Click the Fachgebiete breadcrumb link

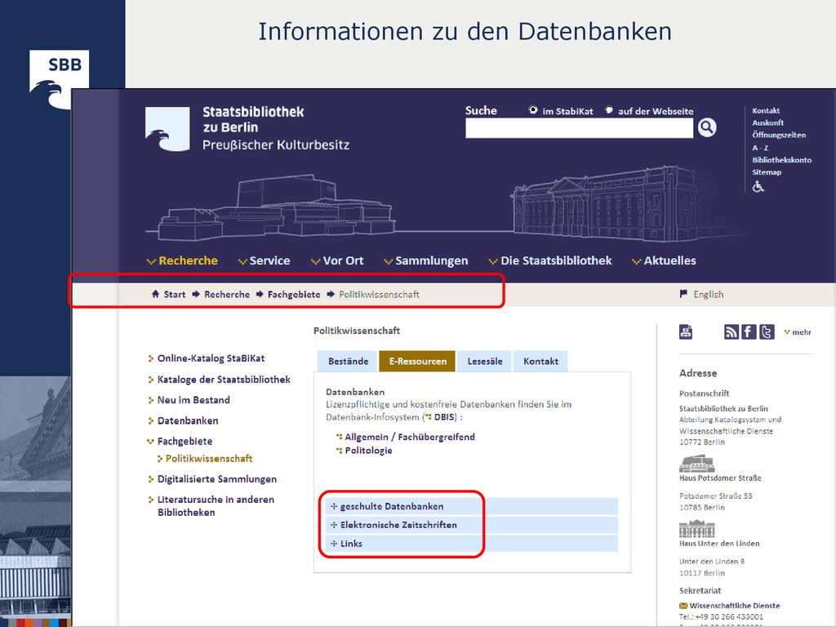[294, 294]
